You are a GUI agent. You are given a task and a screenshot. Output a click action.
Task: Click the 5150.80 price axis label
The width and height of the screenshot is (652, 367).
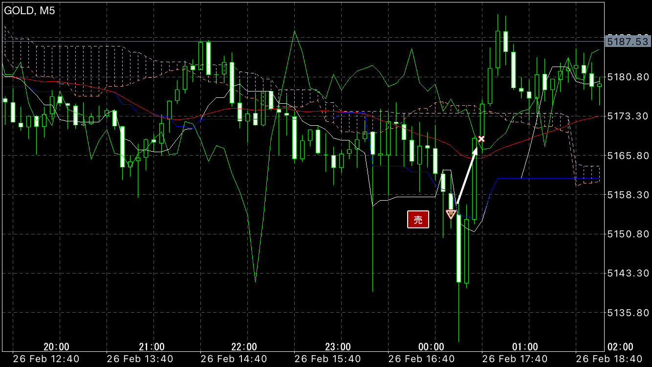tap(627, 234)
